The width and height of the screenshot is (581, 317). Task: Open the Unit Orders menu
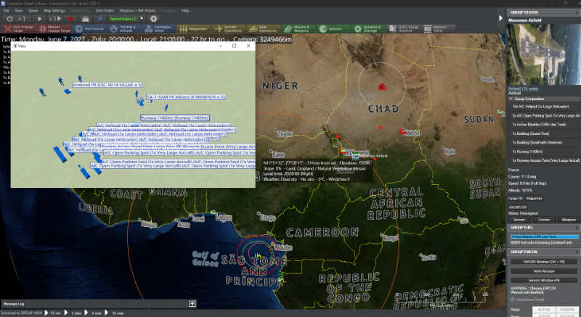(x=105, y=11)
